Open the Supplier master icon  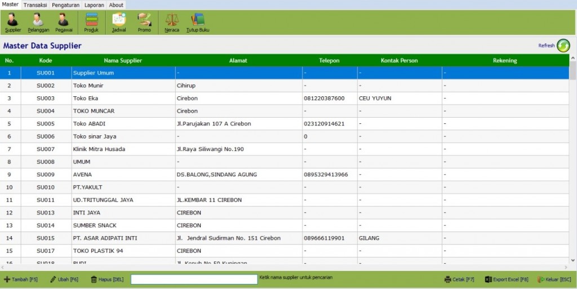[x=13, y=23]
